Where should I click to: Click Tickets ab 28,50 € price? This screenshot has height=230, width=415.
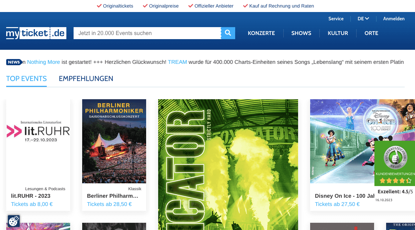(109, 204)
